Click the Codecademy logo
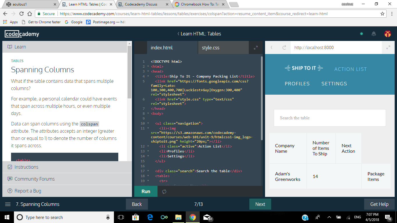The height and width of the screenshot is (223, 397). click(22, 34)
